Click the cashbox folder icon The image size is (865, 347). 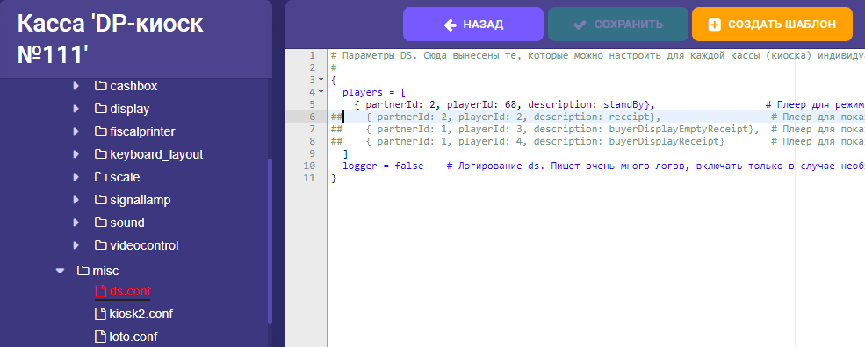click(100, 86)
